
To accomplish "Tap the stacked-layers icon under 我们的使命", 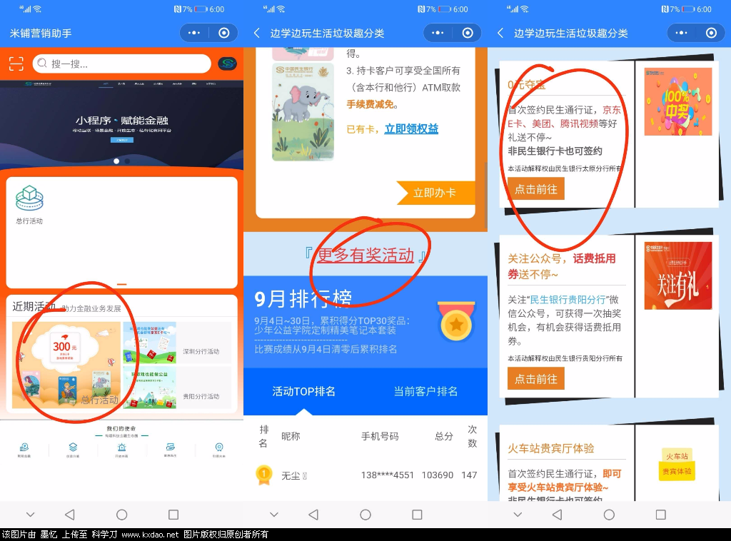I will [73, 446].
